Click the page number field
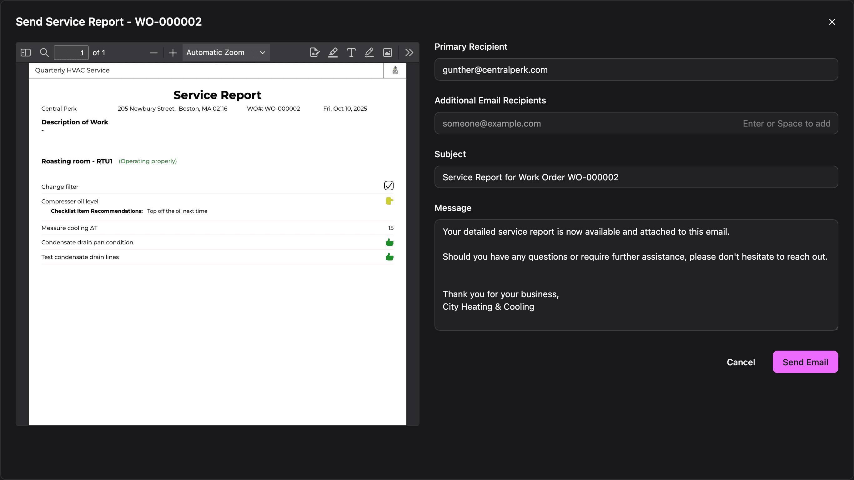The width and height of the screenshot is (854, 480). pyautogui.click(x=71, y=53)
